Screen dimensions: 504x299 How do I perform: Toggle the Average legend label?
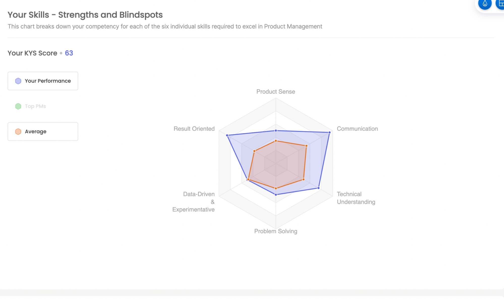pos(36,132)
